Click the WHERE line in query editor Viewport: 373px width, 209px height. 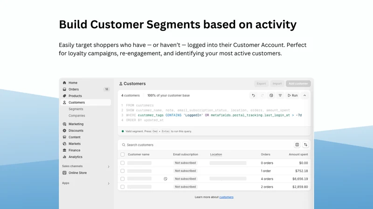tap(214, 115)
